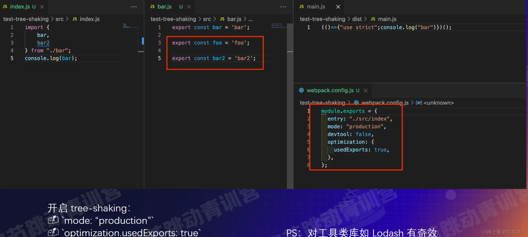Open the main.js file breadcrumb

point(387,19)
